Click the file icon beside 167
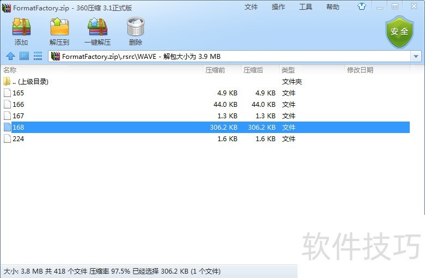 [7, 116]
